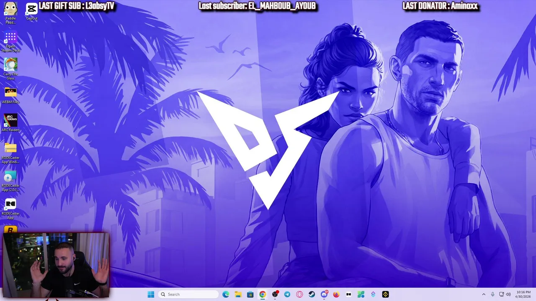Screen dimensions: 536x301
Task: Select the Carry The Glass desktop icon
Action: coord(10,69)
